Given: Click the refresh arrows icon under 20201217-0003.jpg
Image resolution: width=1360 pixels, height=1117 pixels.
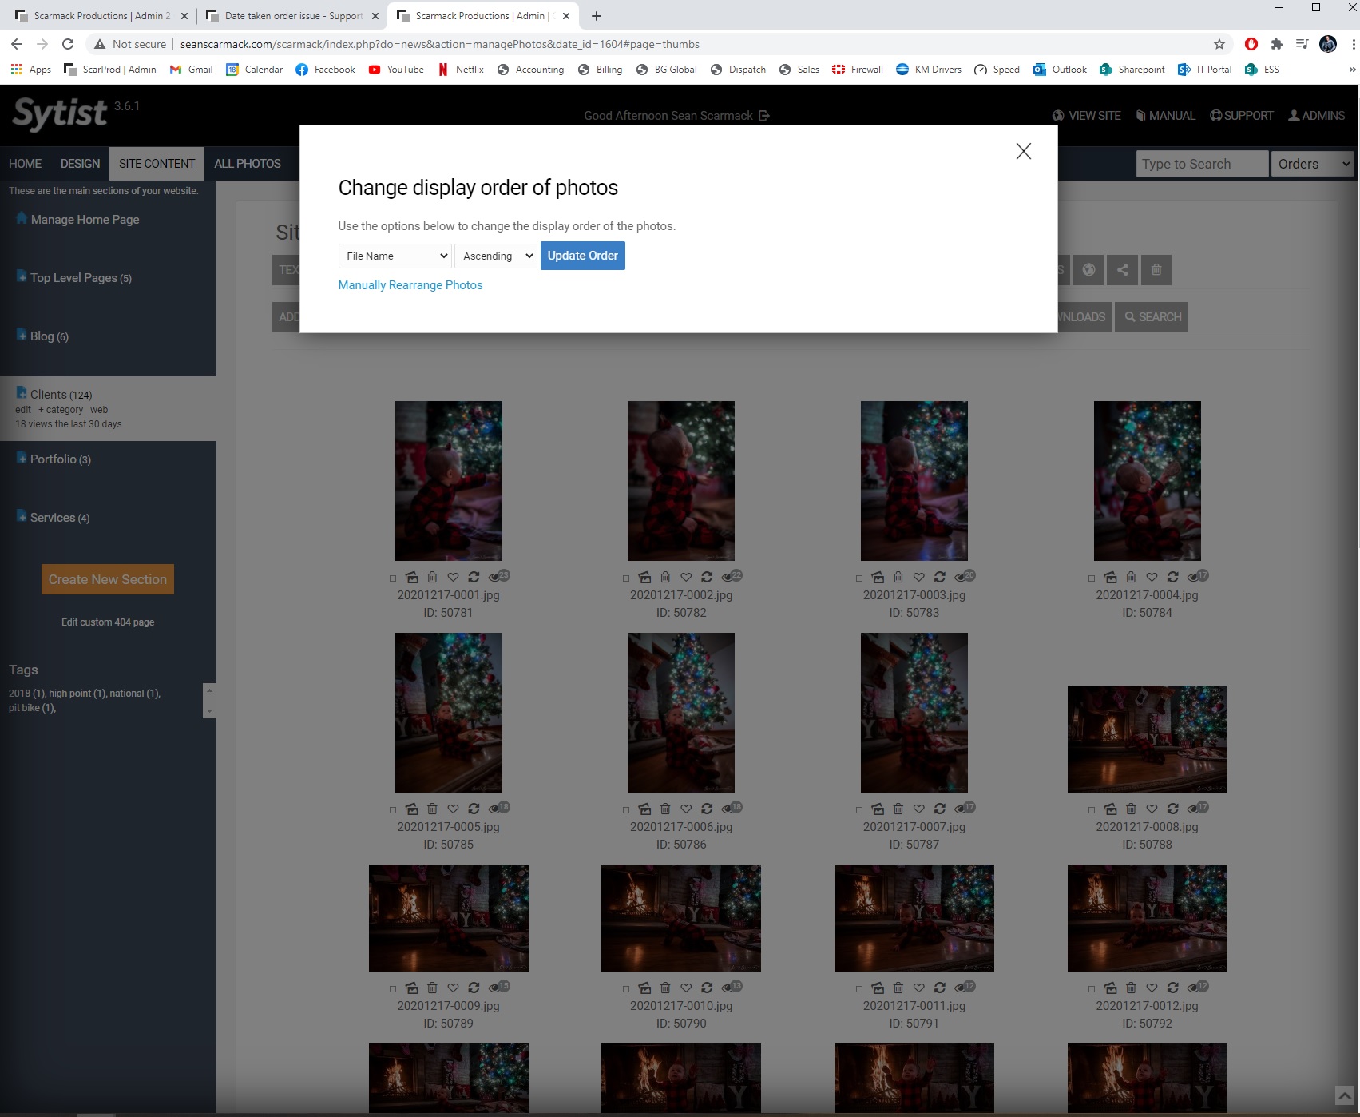Looking at the screenshot, I should coord(940,577).
